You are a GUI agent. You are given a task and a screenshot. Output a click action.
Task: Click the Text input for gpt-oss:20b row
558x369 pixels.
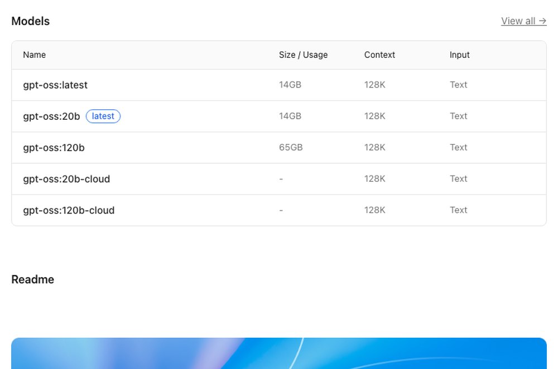coord(458,116)
